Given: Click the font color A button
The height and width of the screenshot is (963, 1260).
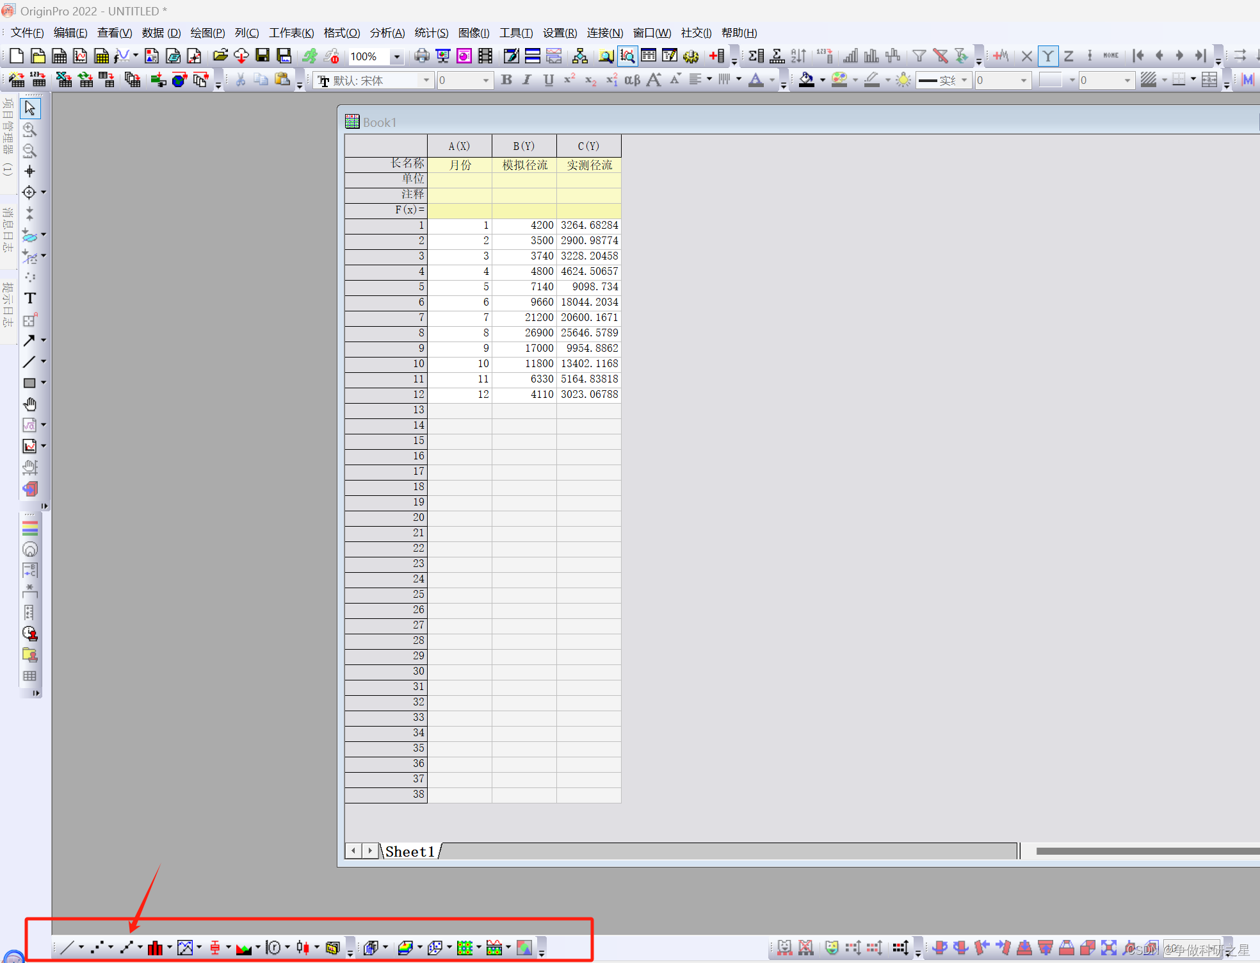Looking at the screenshot, I should pos(756,80).
